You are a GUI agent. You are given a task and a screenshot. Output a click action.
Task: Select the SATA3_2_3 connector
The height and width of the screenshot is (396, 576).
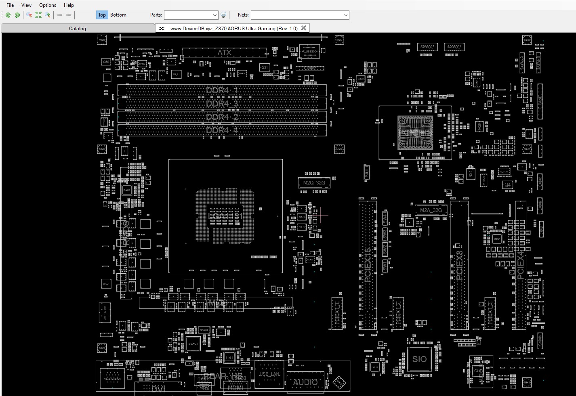[x=454, y=47]
